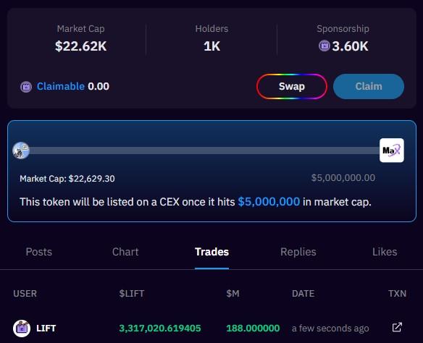Switch to the Posts tab
This screenshot has width=423, height=343.
[x=39, y=252]
